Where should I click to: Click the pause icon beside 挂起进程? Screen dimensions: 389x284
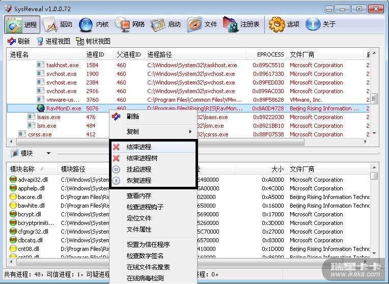click(116, 169)
